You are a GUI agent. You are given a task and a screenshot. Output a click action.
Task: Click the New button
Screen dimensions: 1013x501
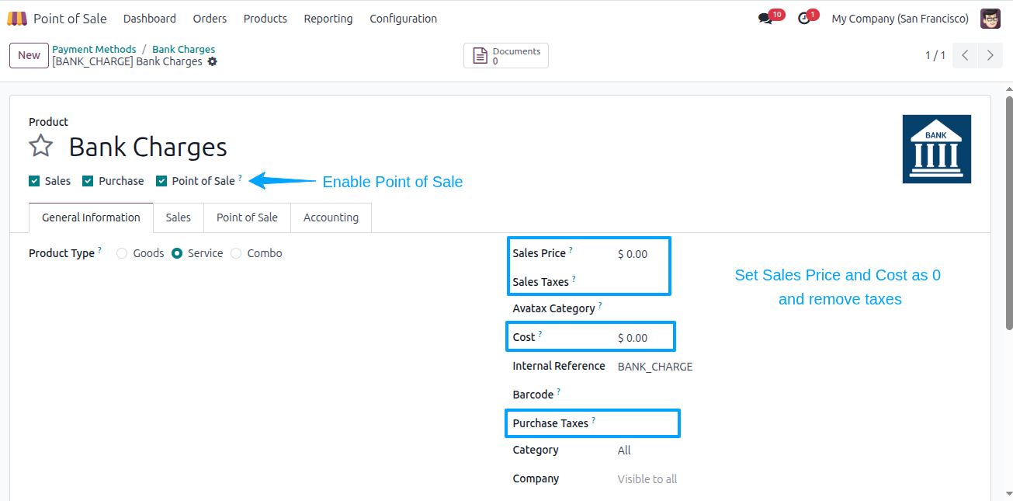29,55
